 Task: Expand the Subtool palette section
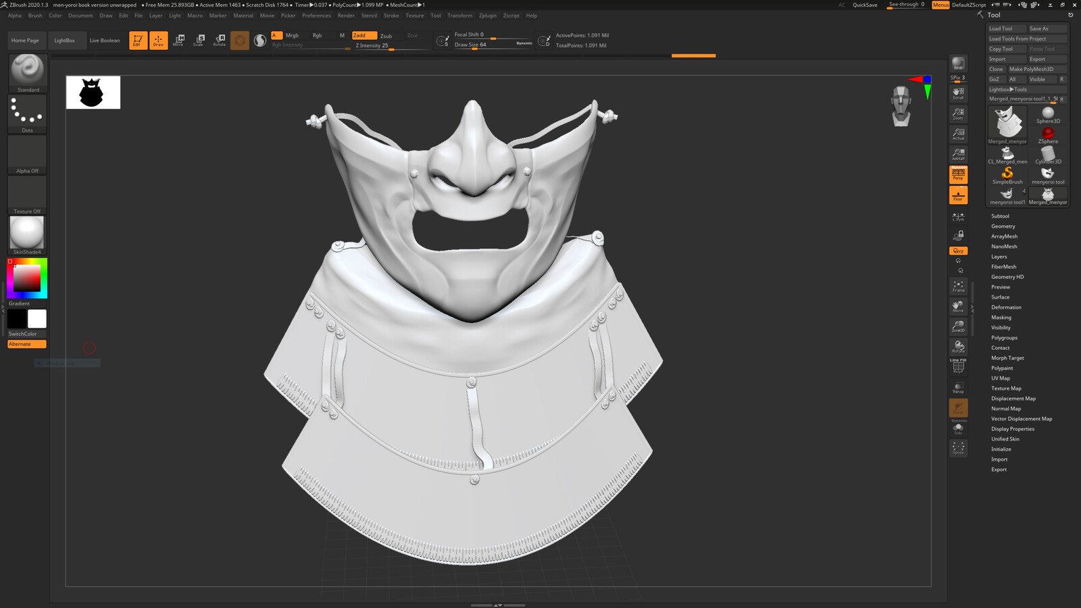click(x=1000, y=216)
